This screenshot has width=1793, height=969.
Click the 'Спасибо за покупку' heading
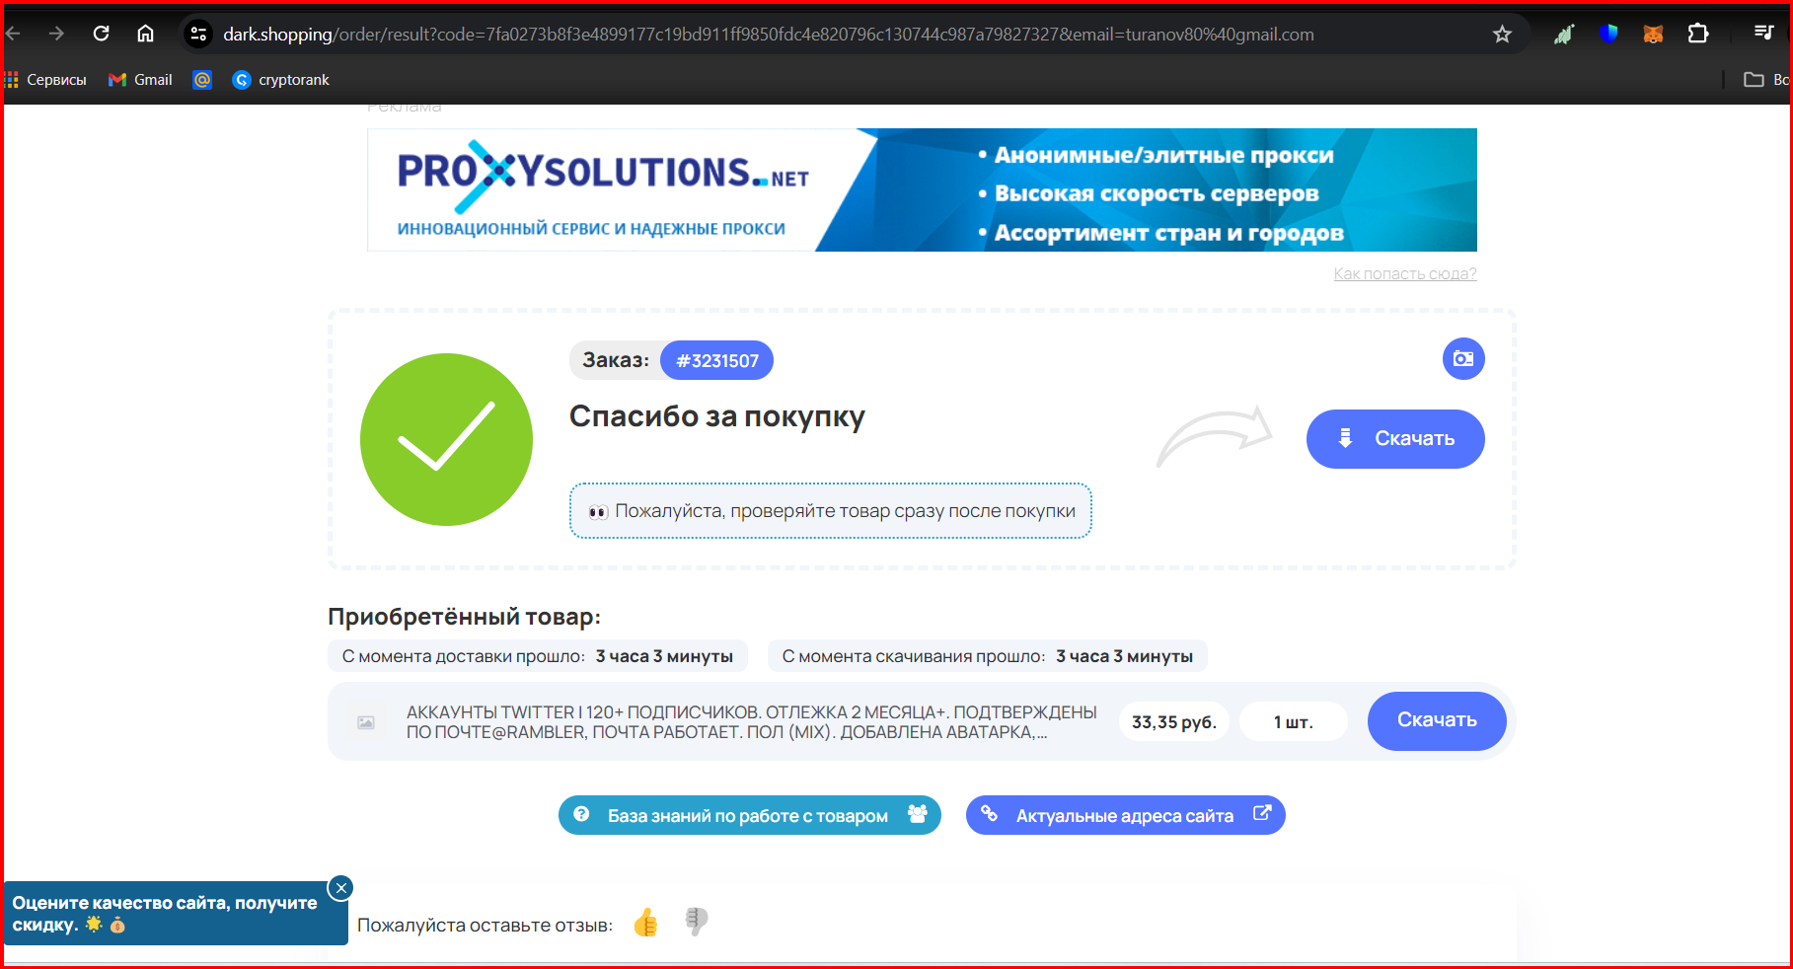(x=717, y=416)
